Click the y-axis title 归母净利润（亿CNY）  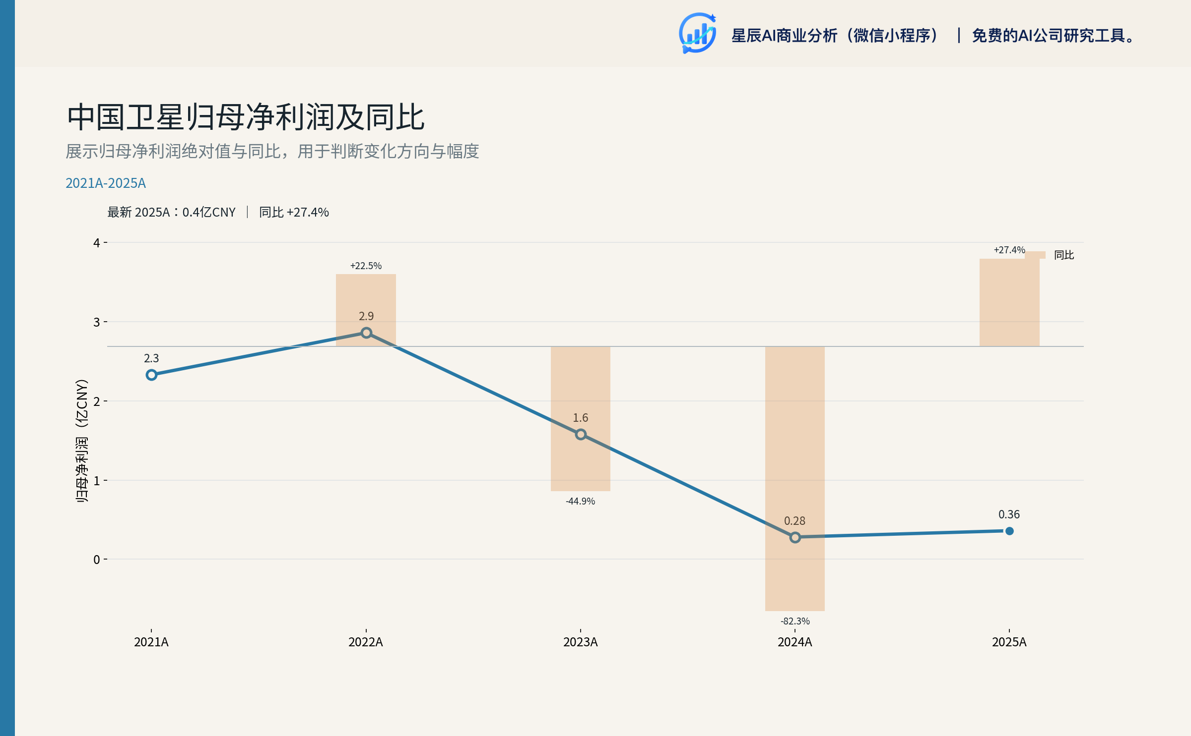(x=81, y=441)
